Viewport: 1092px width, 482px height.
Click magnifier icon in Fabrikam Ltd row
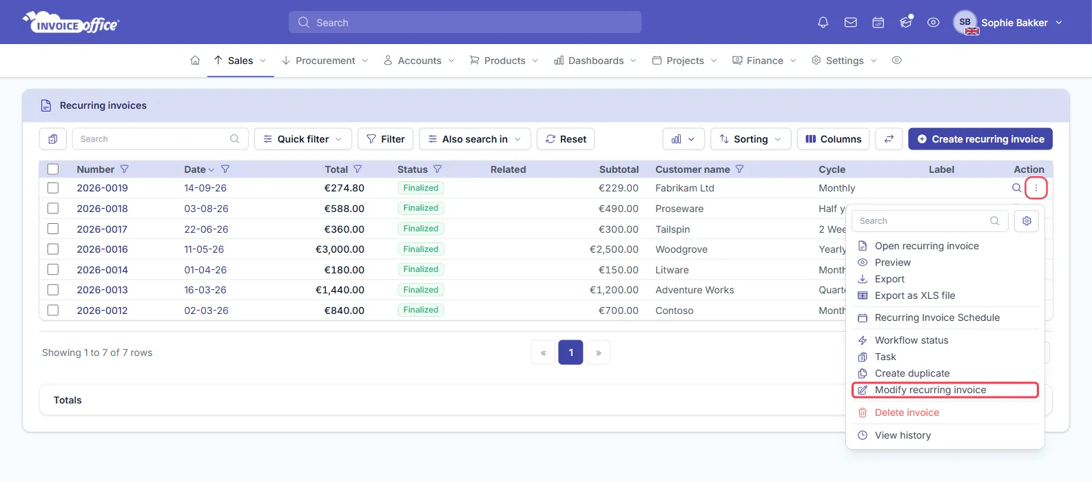point(1016,188)
